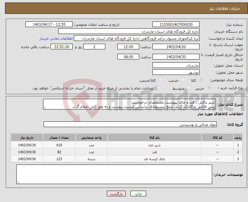Click the remaining time field 22:52:26
Image resolution: width=248 pixels, height=202 pixels.
(x=62, y=47)
